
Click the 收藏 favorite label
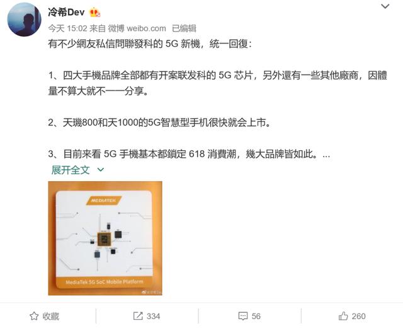click(x=51, y=316)
